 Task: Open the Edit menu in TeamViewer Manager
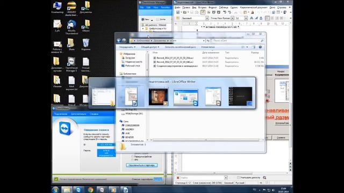coord(148,8)
